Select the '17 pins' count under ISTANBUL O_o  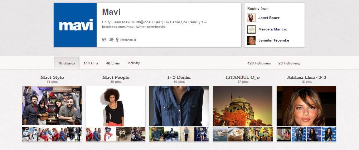(x=243, y=82)
